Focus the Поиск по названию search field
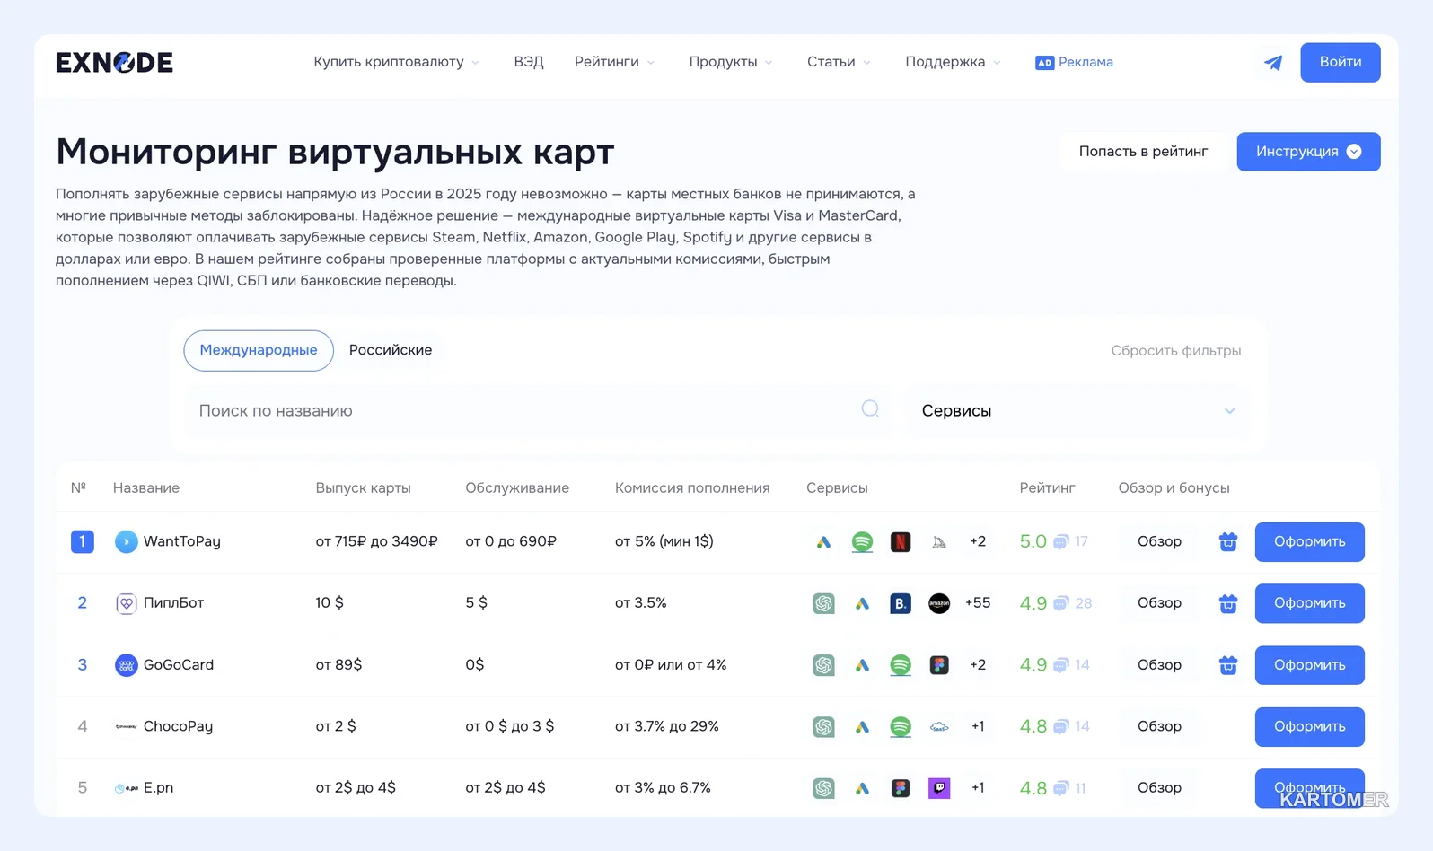 click(537, 410)
